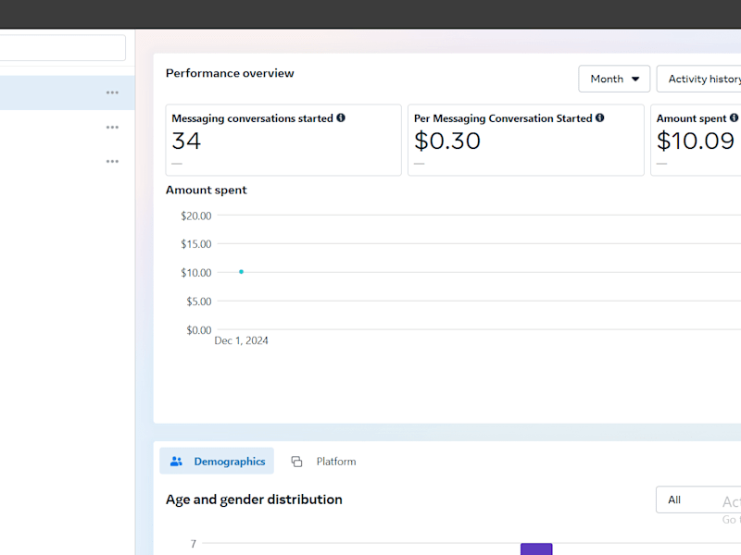
Task: Click the teal data point on chart
Action: [x=241, y=272]
